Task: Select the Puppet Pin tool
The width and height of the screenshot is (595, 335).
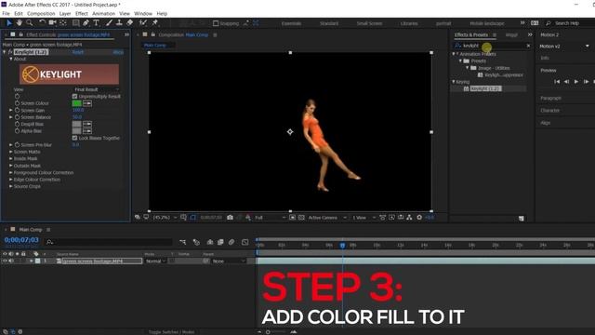Action: (155, 23)
